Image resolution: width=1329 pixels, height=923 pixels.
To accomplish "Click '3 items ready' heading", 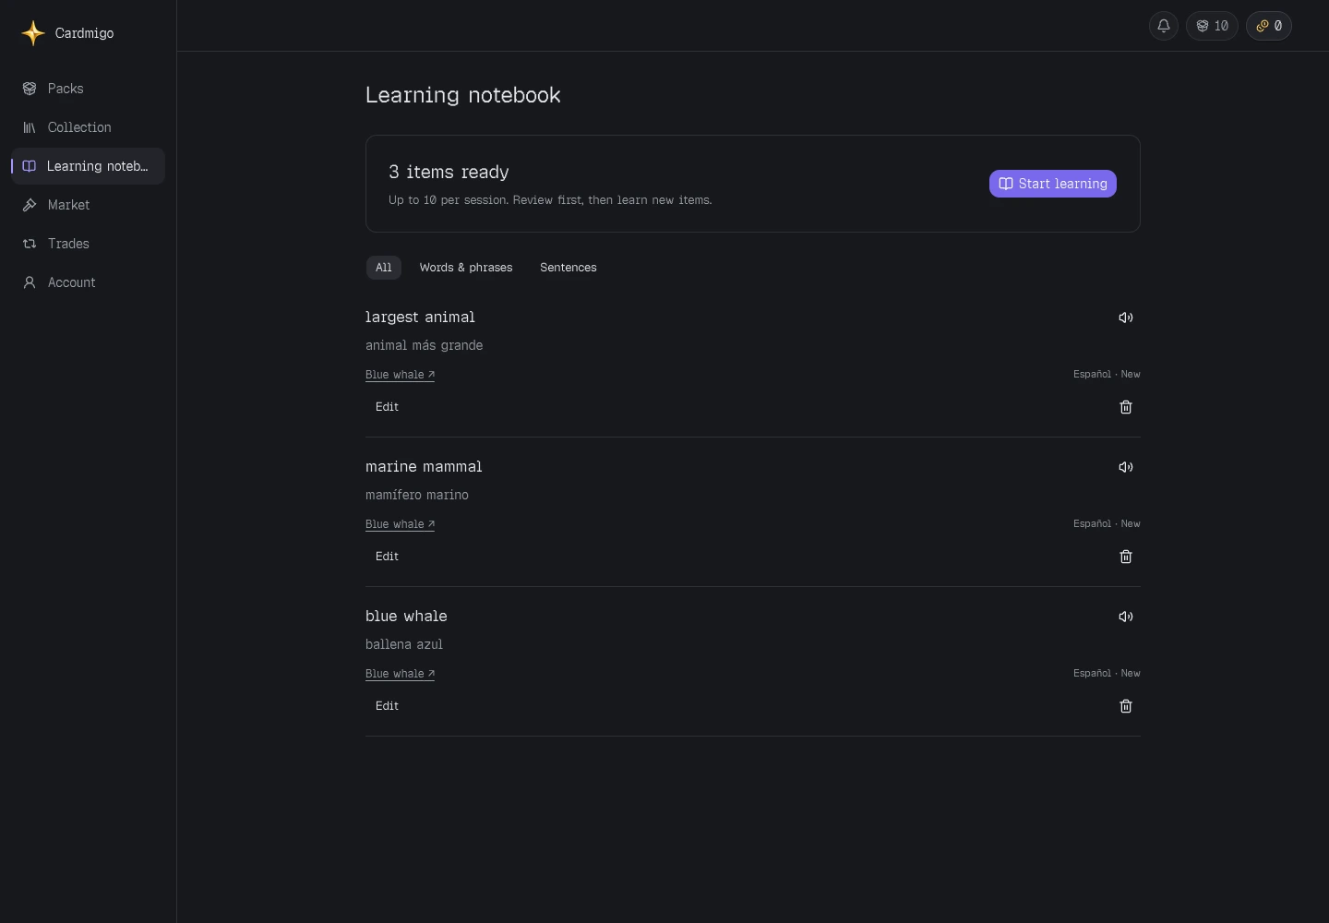I will click(x=449, y=173).
